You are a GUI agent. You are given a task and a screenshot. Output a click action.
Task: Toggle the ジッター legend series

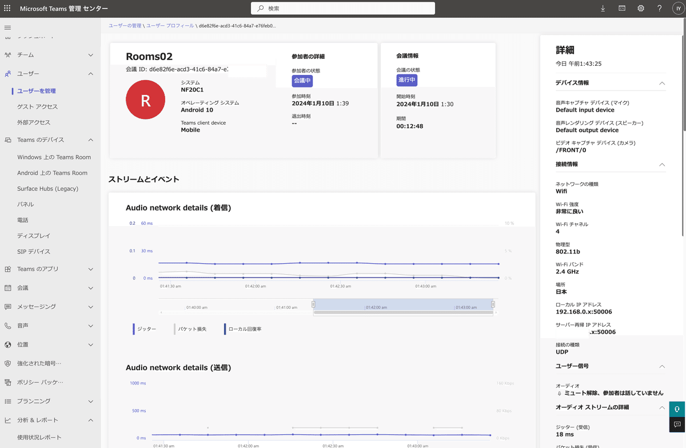pyautogui.click(x=145, y=329)
